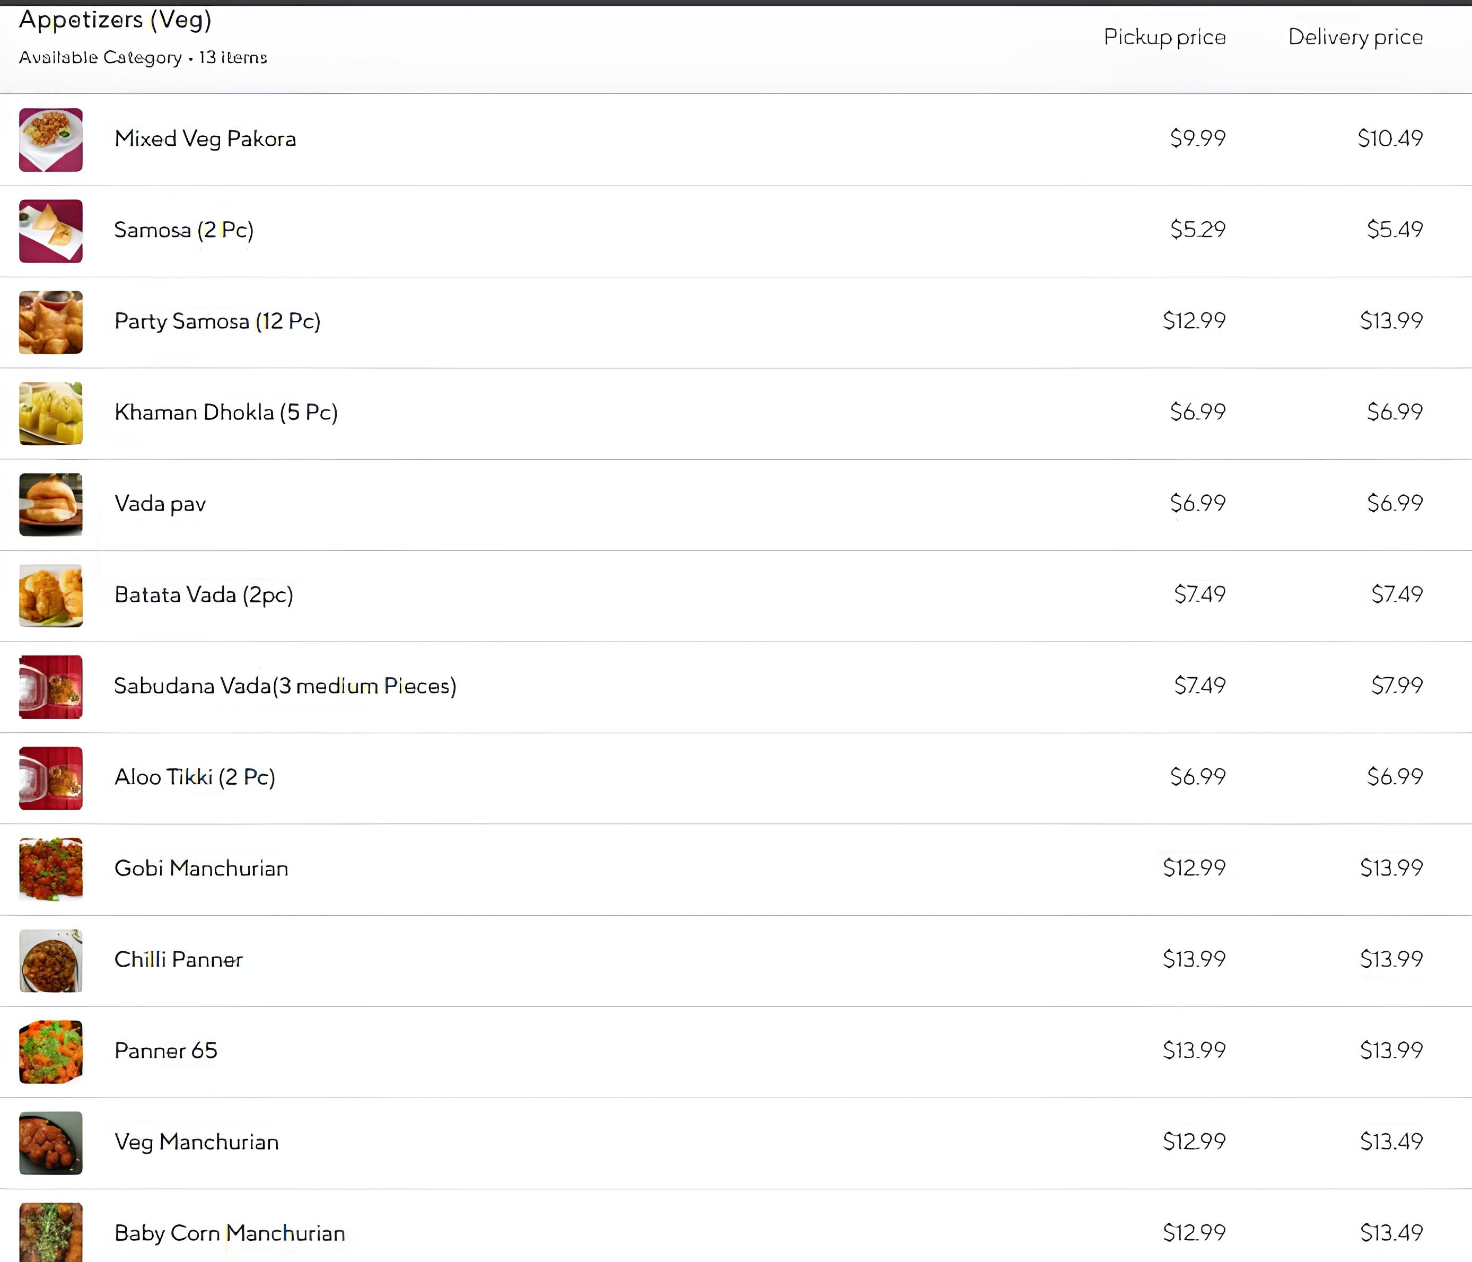Edit the $9.99 pickup price for Mixed Veg Pakora

pos(1198,138)
